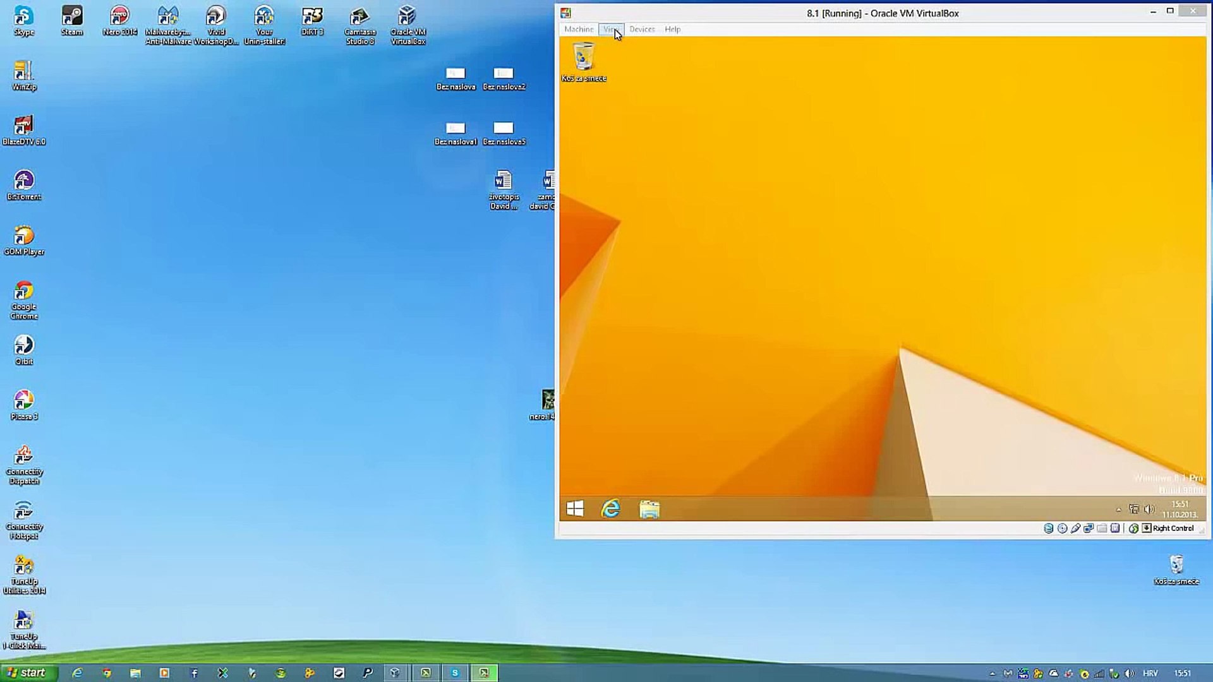Click the shared folders status icon
The height and width of the screenshot is (682, 1213).
pyautogui.click(x=1102, y=529)
